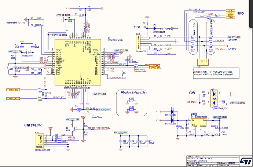
Task: Click the RESERVED solder bridge group outline
Action: [211, 37]
